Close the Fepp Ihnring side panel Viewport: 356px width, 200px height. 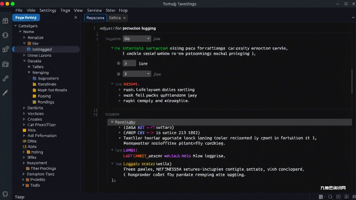75,17
